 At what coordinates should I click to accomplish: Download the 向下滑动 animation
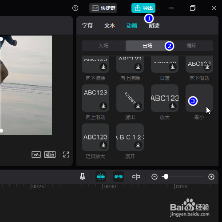[x=207, y=67]
